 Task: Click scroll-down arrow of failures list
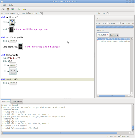[x=132, y=93]
